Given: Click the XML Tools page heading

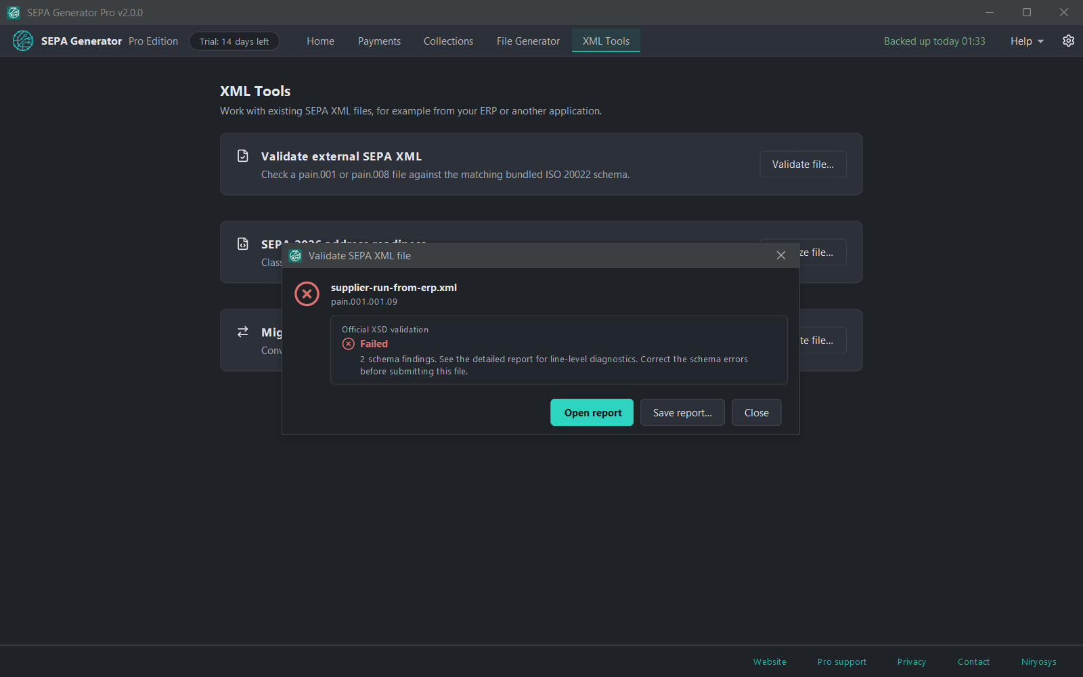Looking at the screenshot, I should [255, 91].
